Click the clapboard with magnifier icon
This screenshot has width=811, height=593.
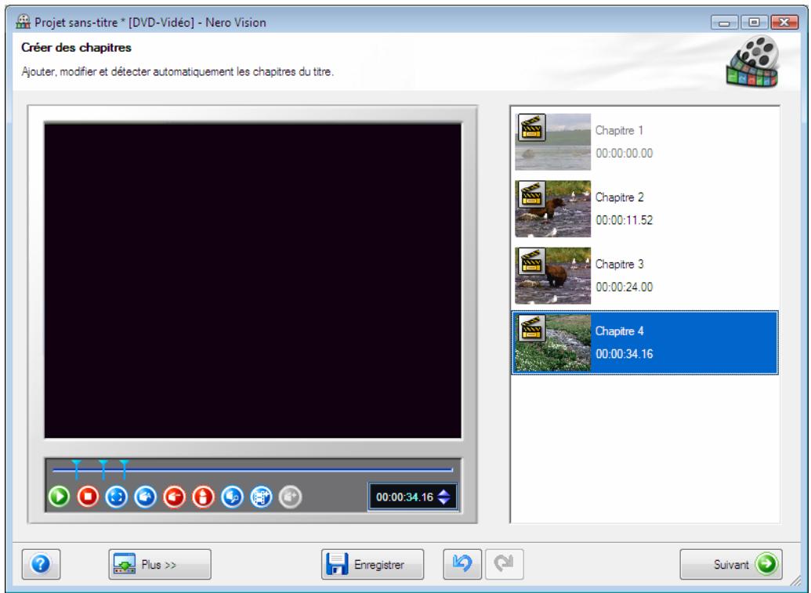(232, 497)
